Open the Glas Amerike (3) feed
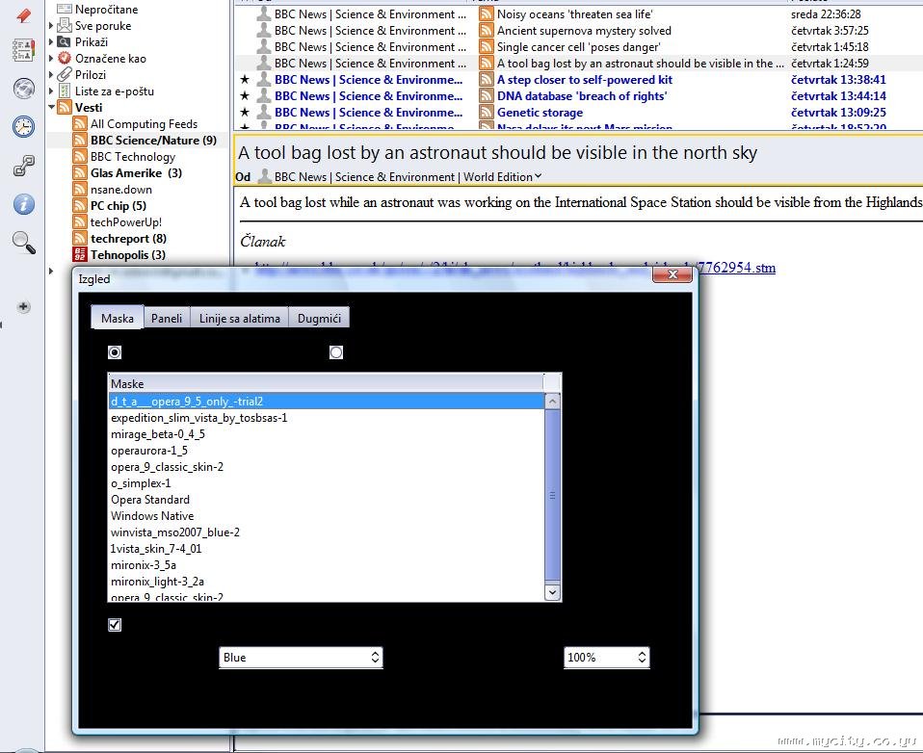Screen dimensions: 923x753 [136, 173]
